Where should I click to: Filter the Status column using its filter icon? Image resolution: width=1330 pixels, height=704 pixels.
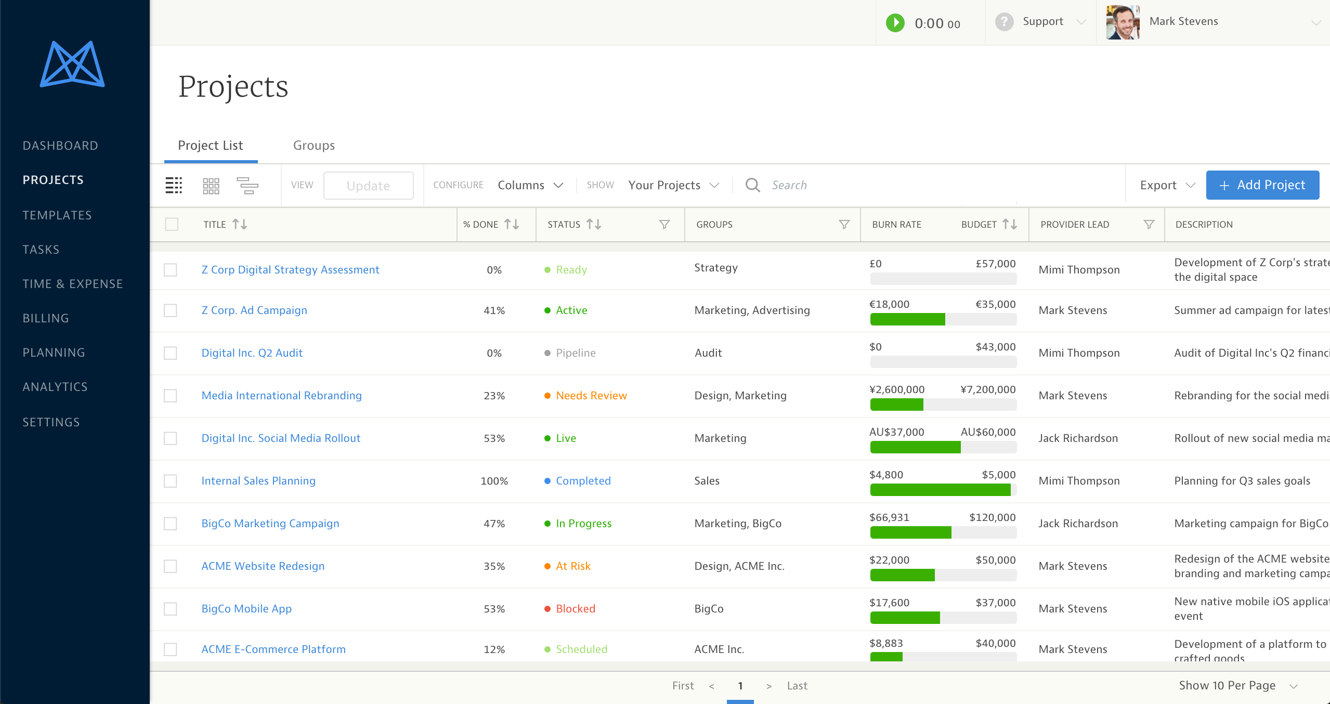pyautogui.click(x=664, y=224)
